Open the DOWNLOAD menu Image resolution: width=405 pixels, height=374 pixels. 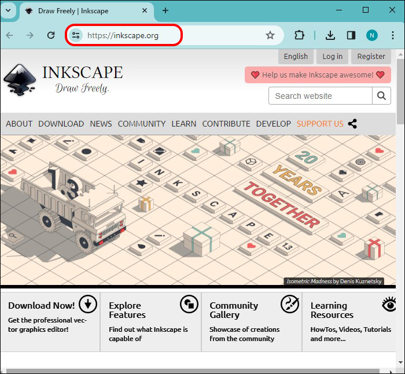[61, 124]
